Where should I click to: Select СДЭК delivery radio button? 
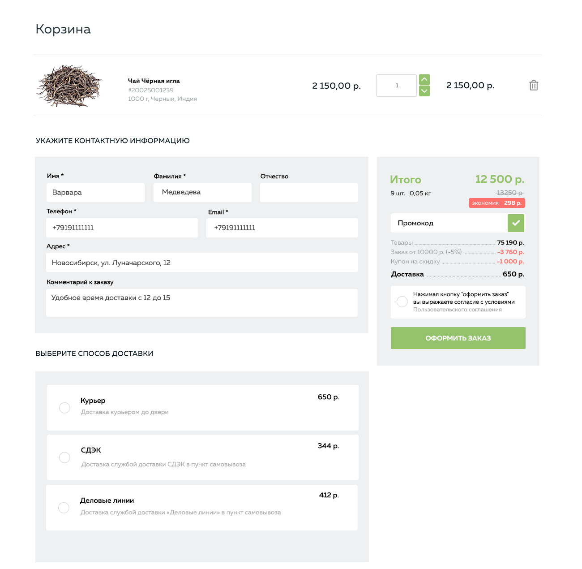click(64, 457)
